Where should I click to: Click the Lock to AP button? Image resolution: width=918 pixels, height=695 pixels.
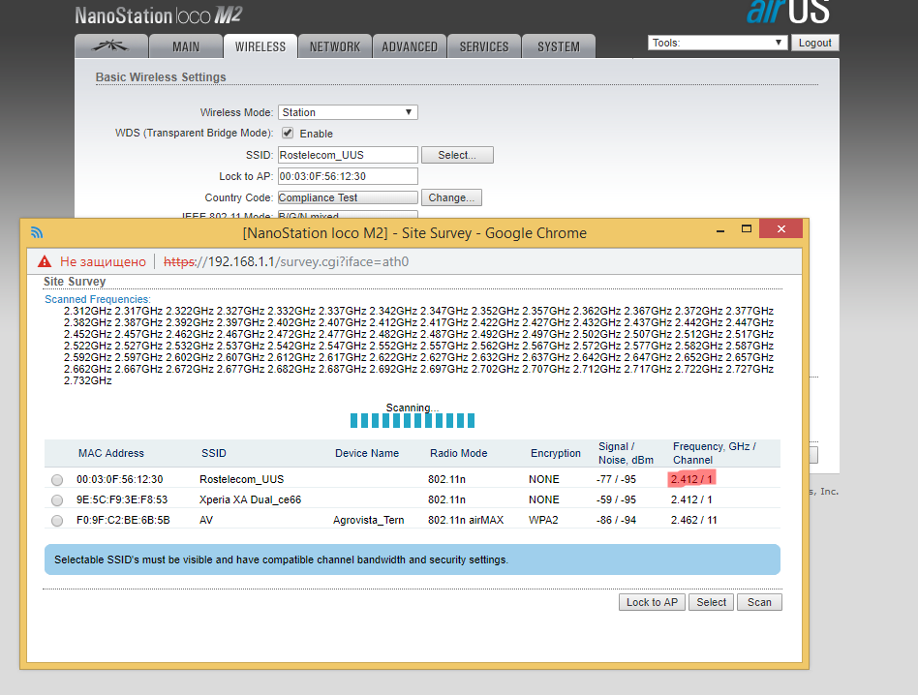coord(652,602)
